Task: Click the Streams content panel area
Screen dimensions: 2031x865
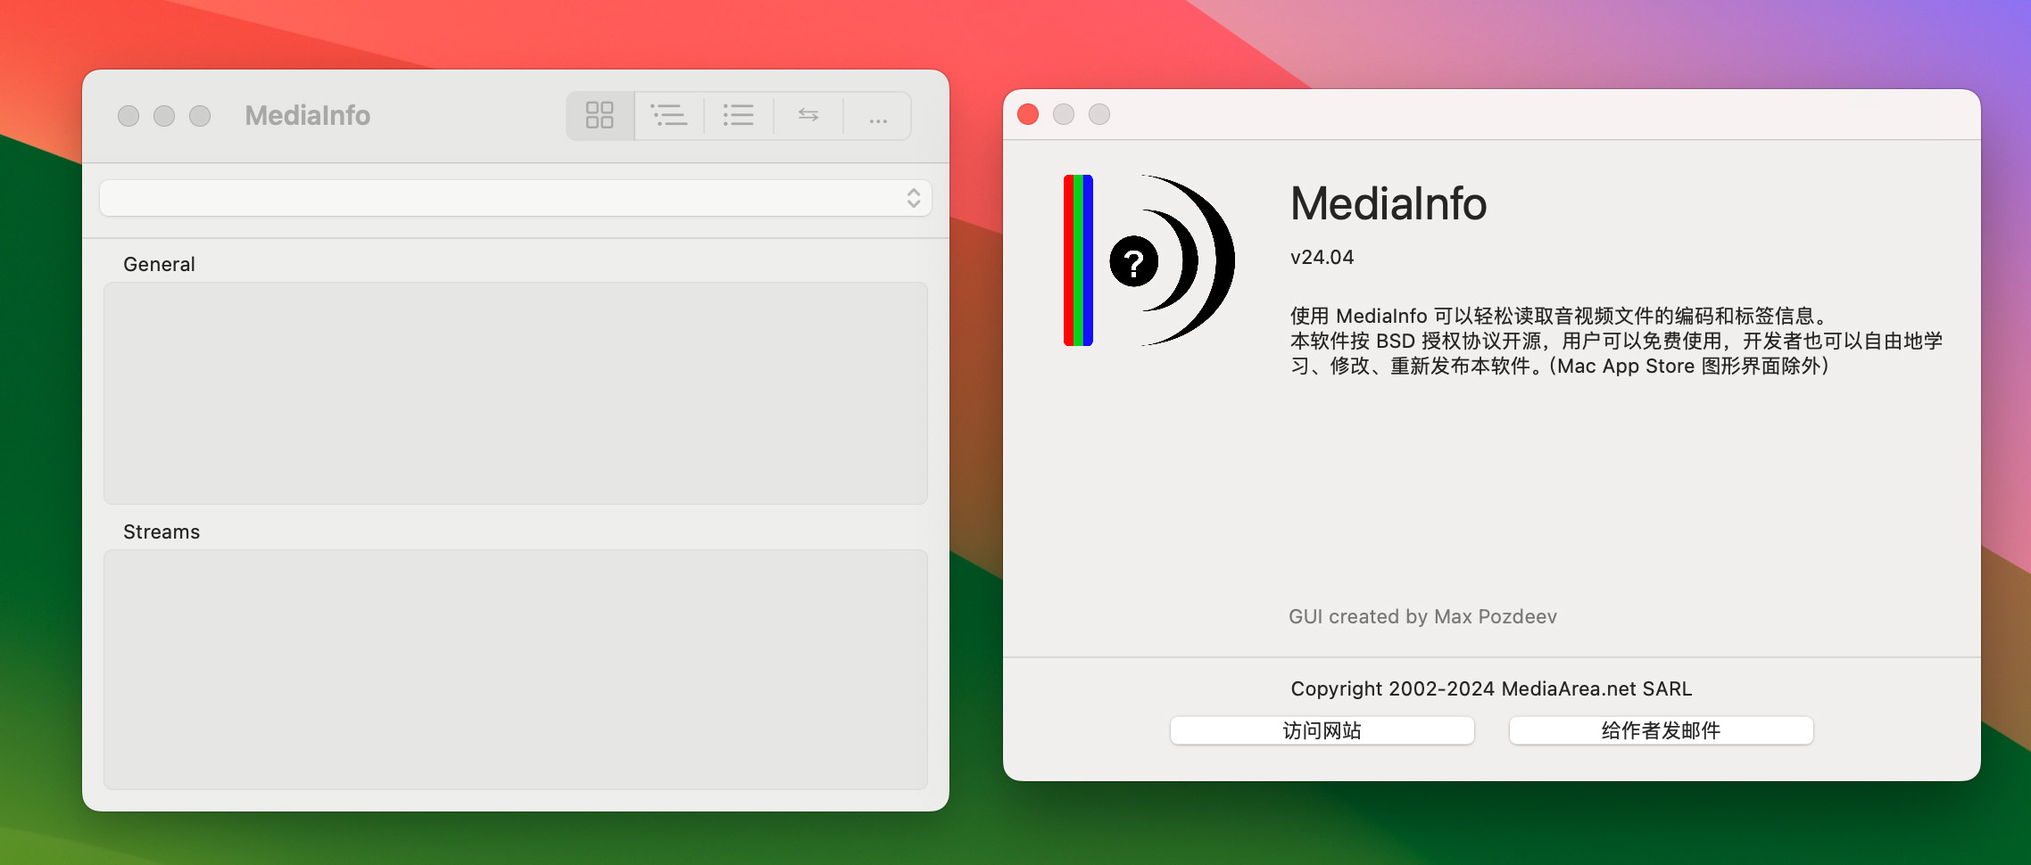Action: [x=516, y=669]
